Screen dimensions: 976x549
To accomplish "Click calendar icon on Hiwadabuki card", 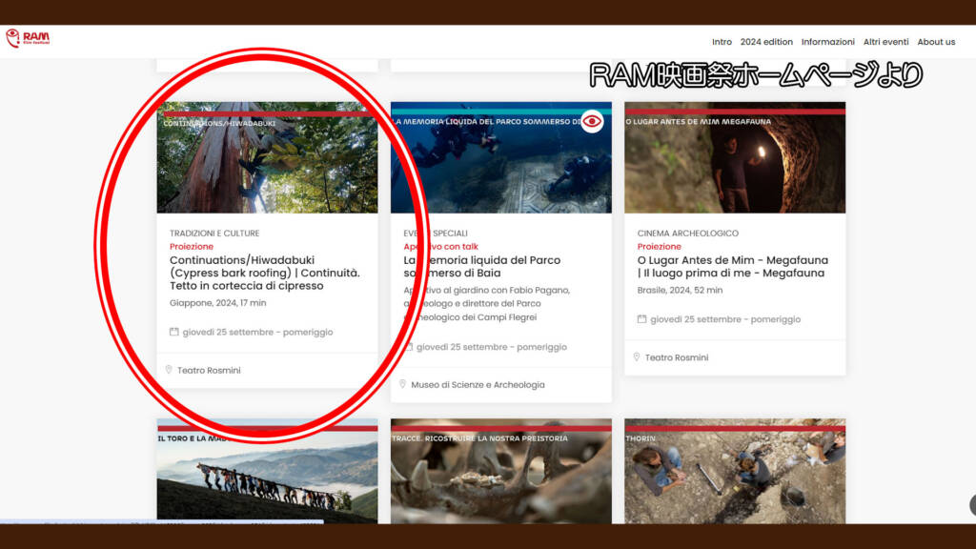I will click(x=173, y=333).
